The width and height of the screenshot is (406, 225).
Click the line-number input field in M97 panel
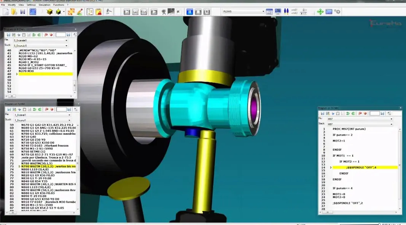tap(375, 113)
